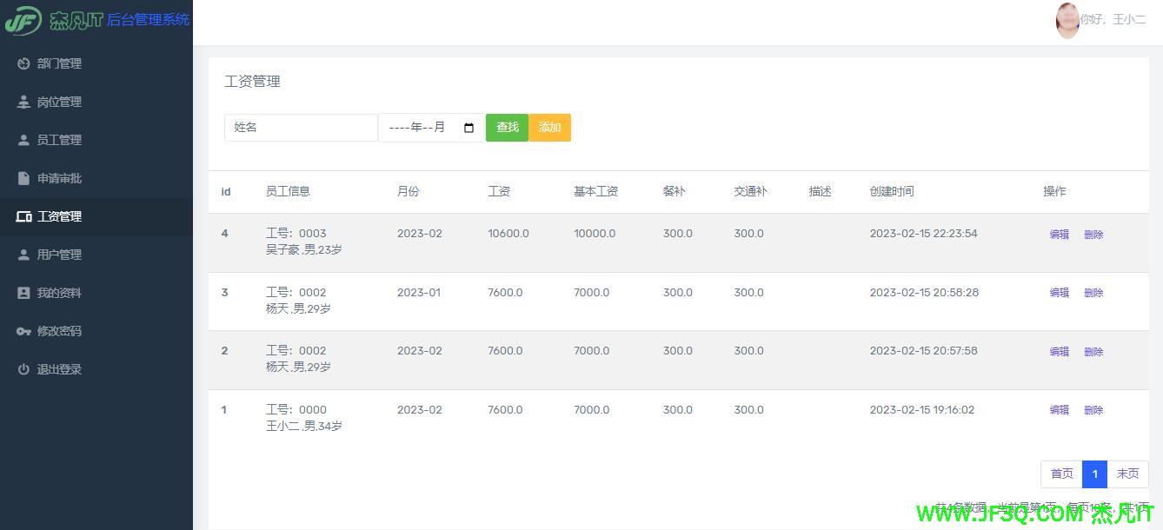This screenshot has width=1163, height=530.
Task: Open the month picker calendar icon
Action: (469, 128)
